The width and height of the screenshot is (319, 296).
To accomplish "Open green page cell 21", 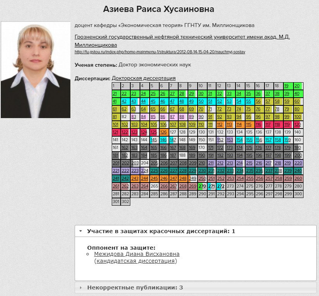I will coord(116,94).
